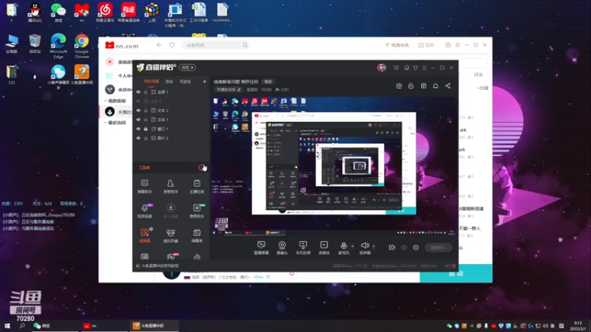
Task: Open the download tool in toolbox
Action: (171, 211)
